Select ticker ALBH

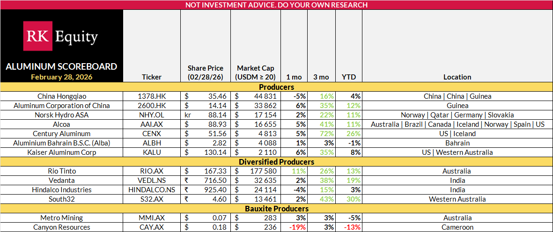tap(152, 143)
